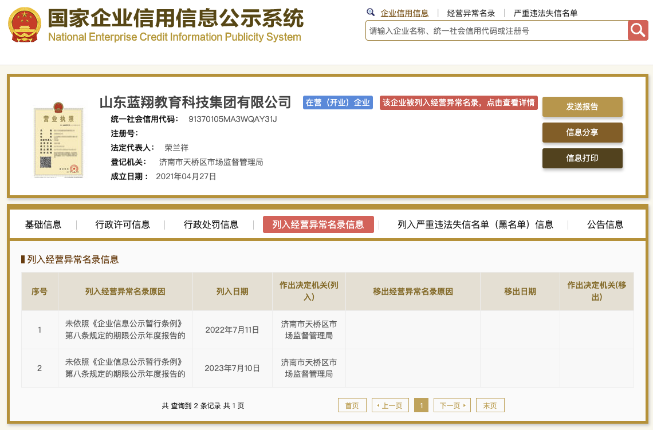
Task: Click the national emblem logo
Action: coord(25,25)
